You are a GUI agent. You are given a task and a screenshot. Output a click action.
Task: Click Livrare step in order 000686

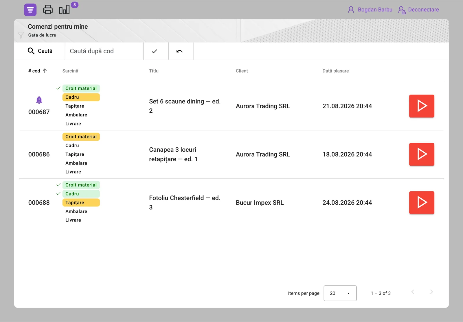pyautogui.click(x=73, y=172)
